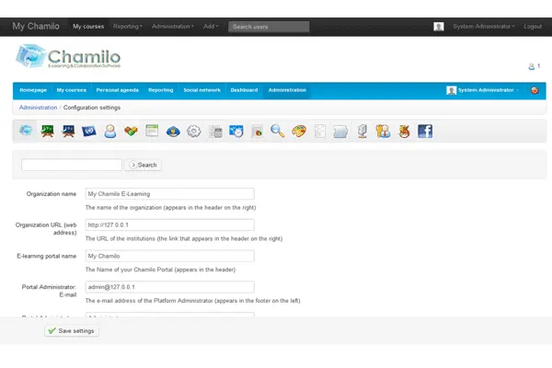Click the red logout icon in blue bar

535,90
